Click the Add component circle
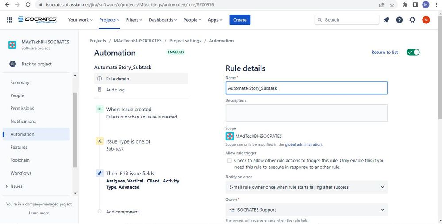 pyautogui.click(x=100, y=211)
